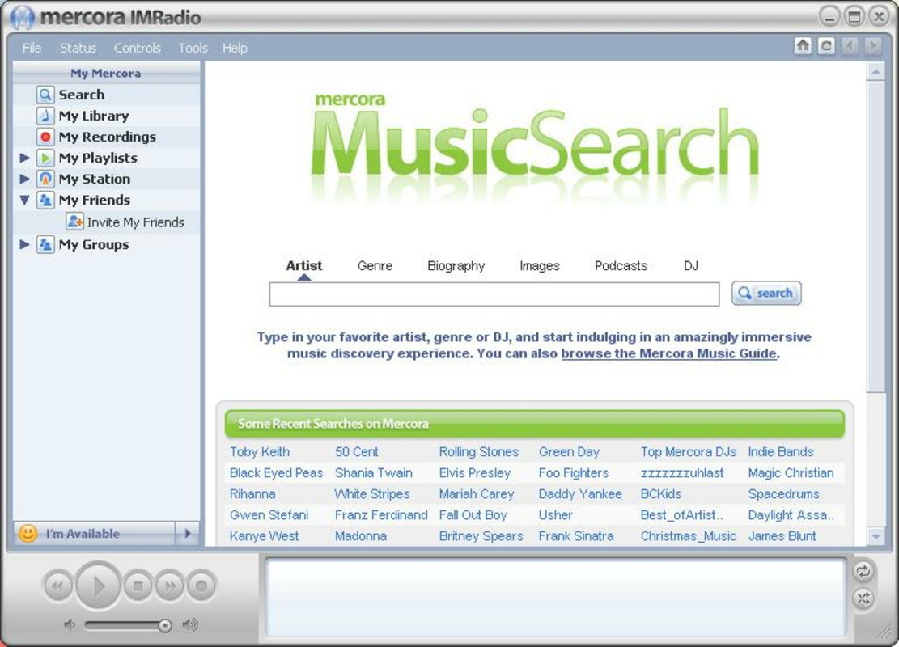This screenshot has width=899, height=647.
Task: Click the Rolling Stones recent search link
Action: tap(479, 451)
